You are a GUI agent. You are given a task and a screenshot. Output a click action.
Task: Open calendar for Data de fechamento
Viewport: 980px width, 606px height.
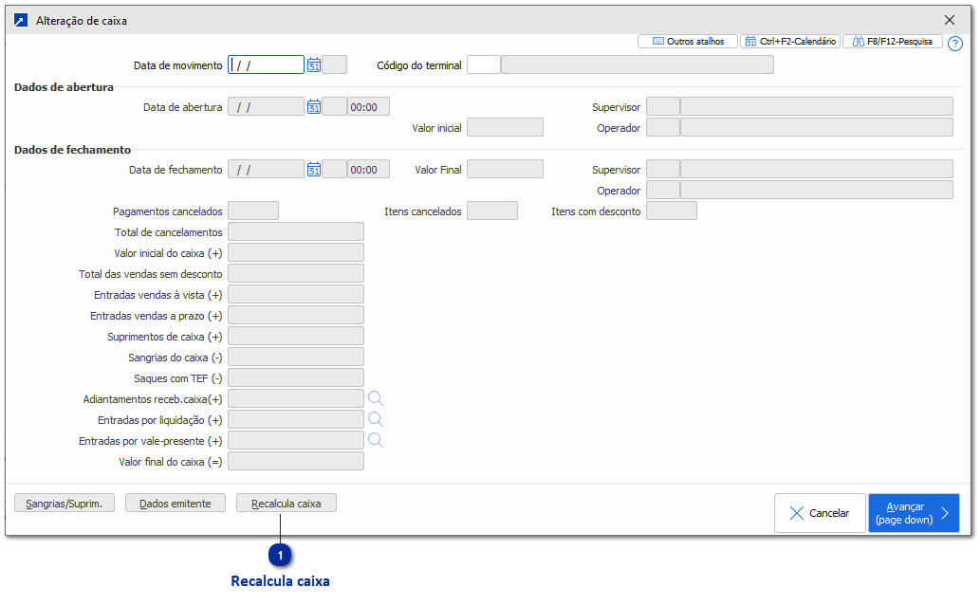314,170
